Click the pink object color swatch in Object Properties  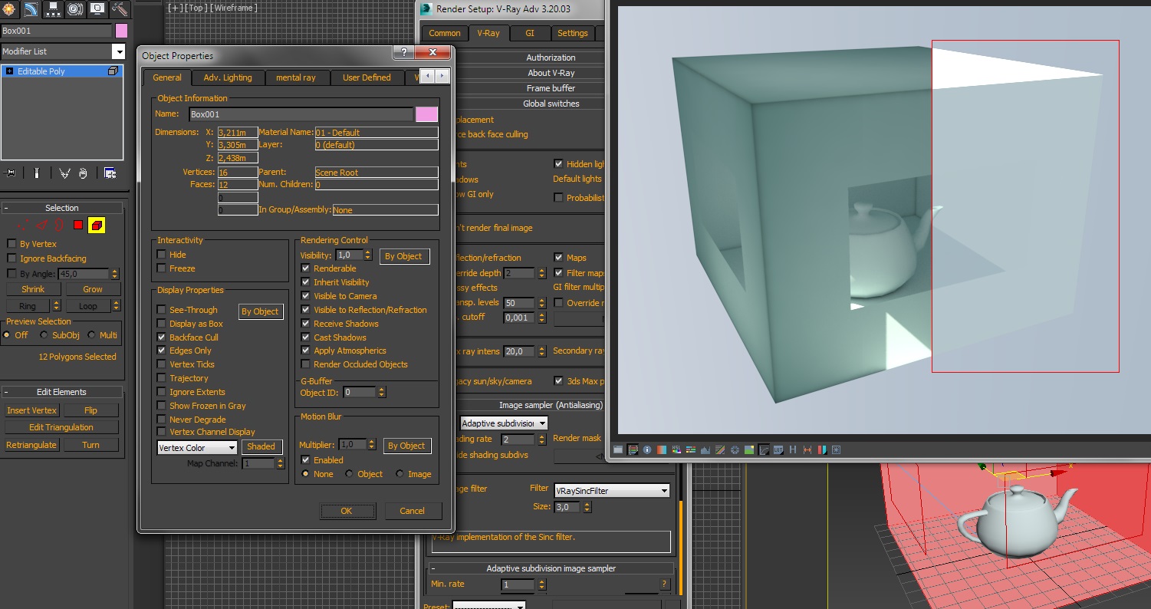426,114
